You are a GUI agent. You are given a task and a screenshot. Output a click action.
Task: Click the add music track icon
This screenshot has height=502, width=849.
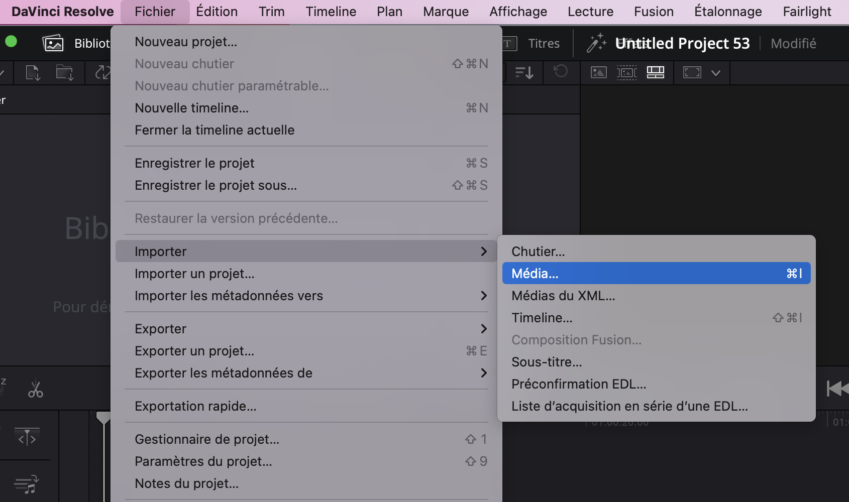tap(26, 483)
